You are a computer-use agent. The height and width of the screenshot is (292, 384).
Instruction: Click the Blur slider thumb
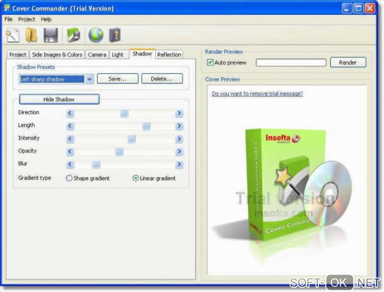point(96,164)
